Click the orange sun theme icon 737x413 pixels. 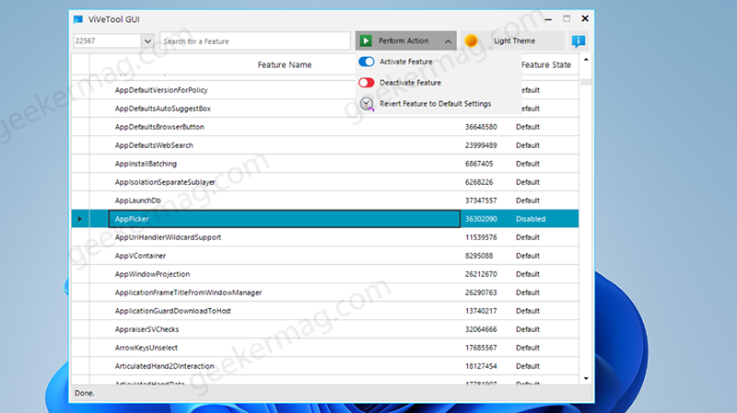pyautogui.click(x=471, y=40)
